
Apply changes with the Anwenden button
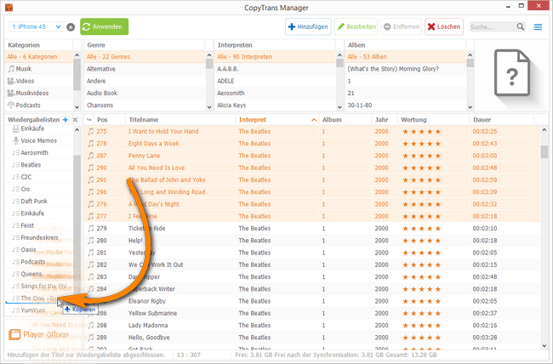coord(104,27)
